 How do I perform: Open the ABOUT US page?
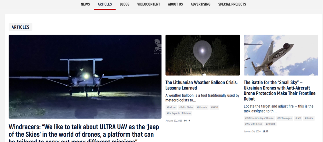(175, 4)
